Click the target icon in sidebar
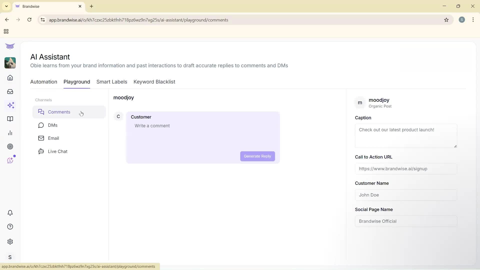 [10, 146]
